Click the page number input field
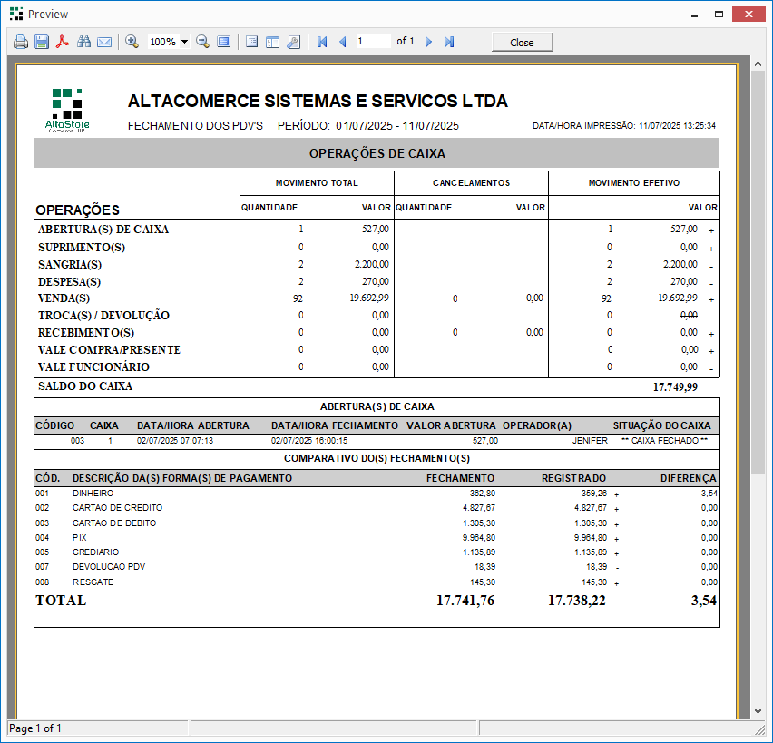Viewport: 773px width, 743px height. click(373, 42)
